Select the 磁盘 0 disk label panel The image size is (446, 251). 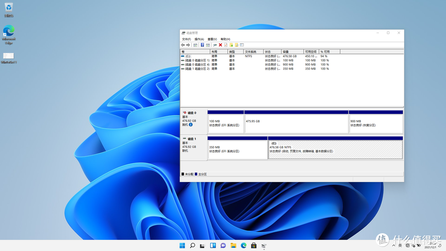193,122
